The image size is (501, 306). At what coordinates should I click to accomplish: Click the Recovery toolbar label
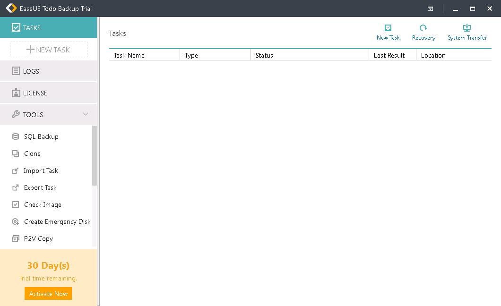(423, 38)
